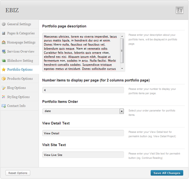
Task: Select the Visit Site Text input field
Action: 83,155
